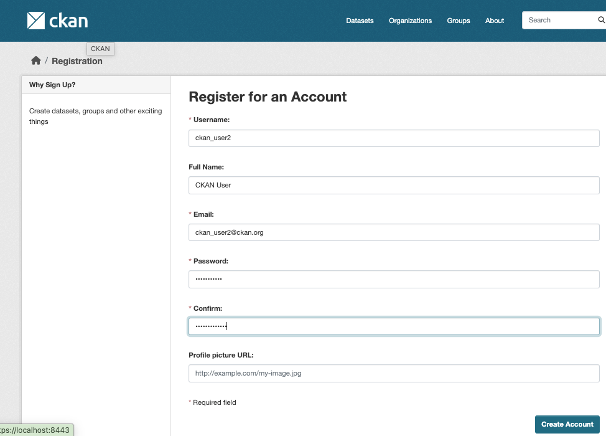The image size is (606, 436).
Task: Click the Username input field
Action: (394, 138)
